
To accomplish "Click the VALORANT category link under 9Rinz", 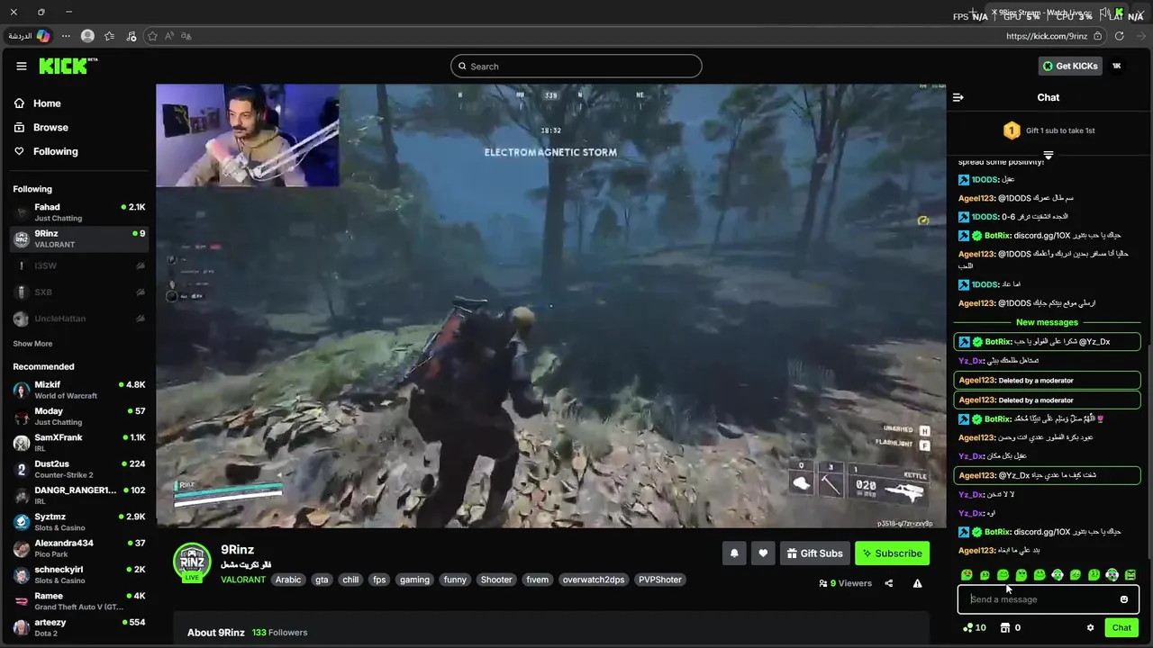I will (243, 580).
